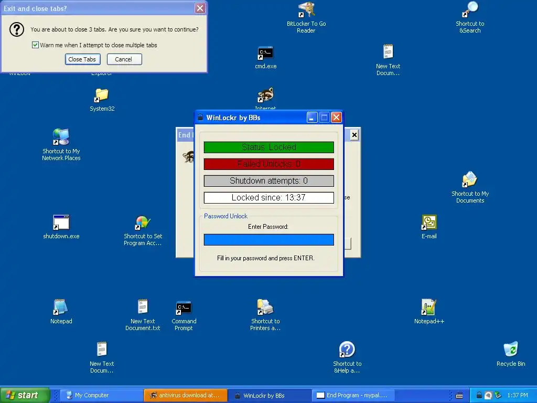The image size is (537, 403).
Task: Click the question mark icon in the Exit dialog
Action: point(17,29)
